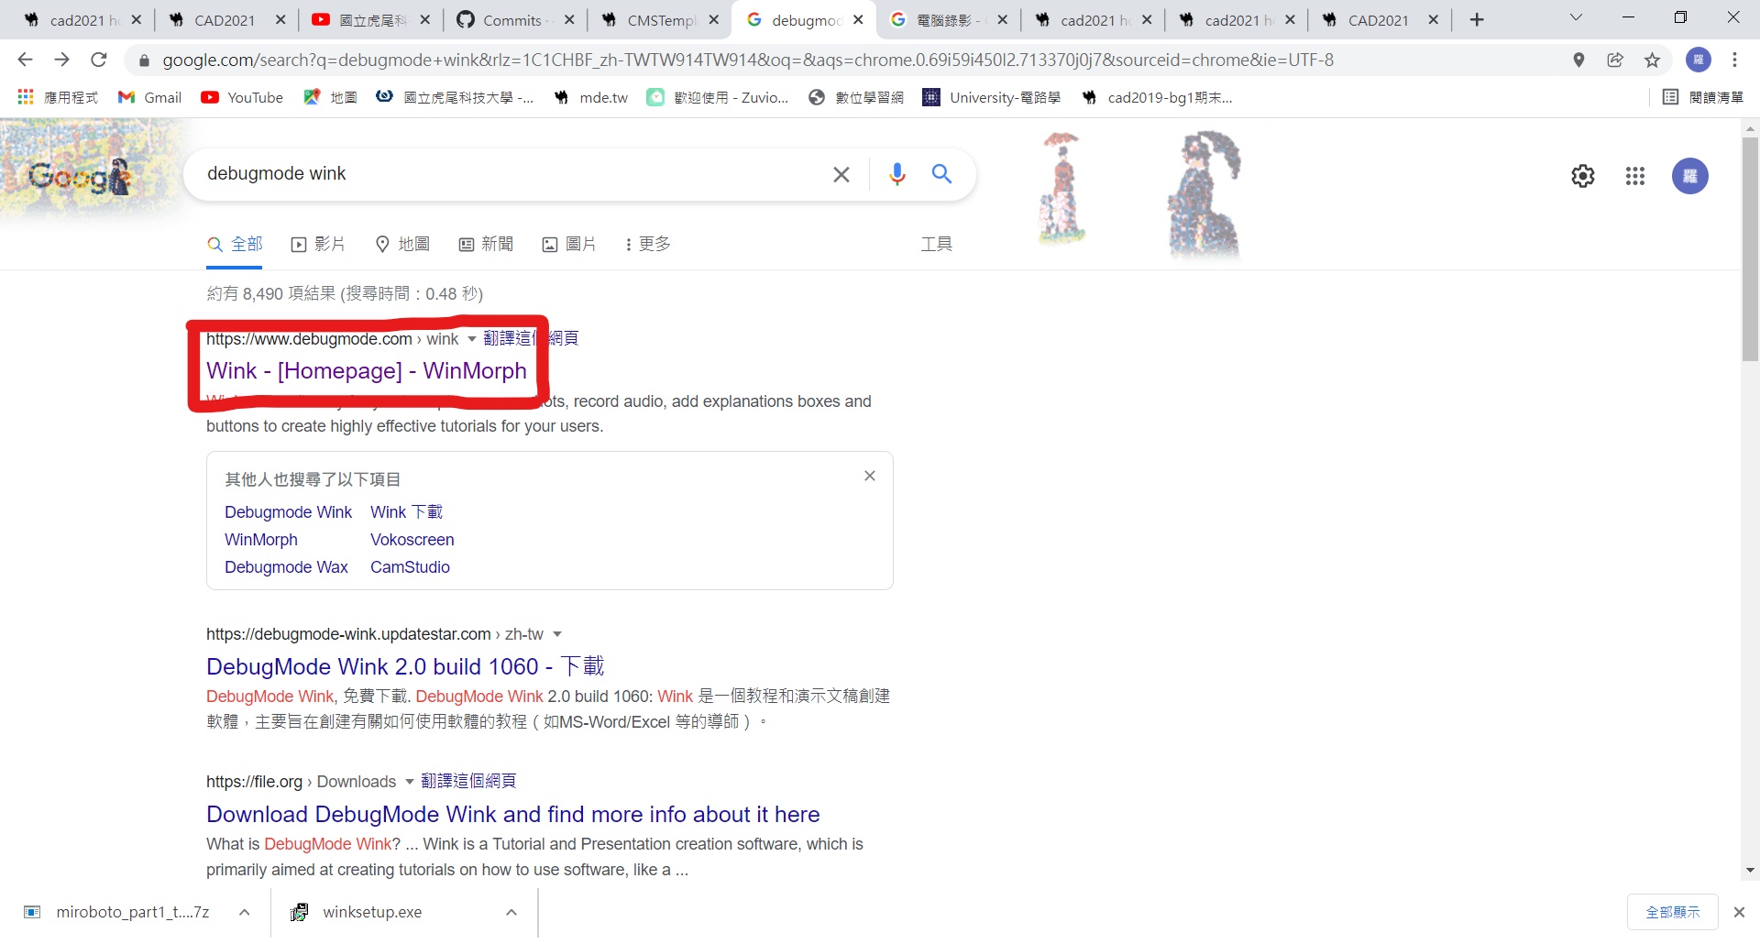Expand winksetup.exe download options chevron

coord(511,912)
